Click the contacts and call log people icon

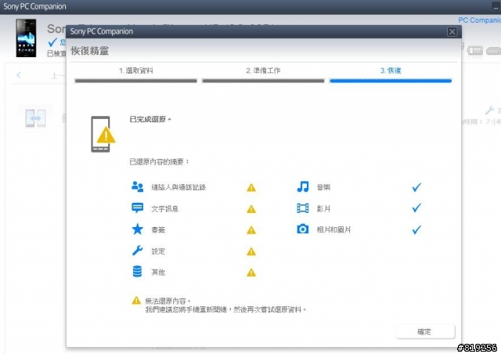(138, 186)
